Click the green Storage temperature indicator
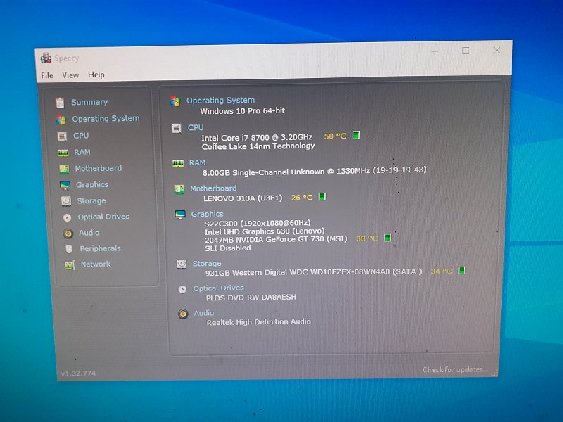The width and height of the screenshot is (563, 422). pyautogui.click(x=462, y=270)
